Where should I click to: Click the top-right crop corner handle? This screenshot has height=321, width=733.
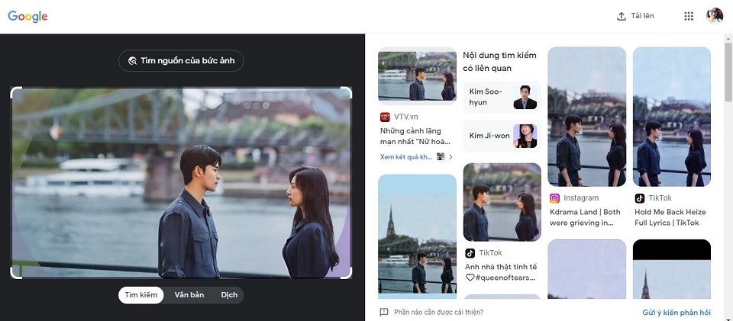tap(346, 92)
